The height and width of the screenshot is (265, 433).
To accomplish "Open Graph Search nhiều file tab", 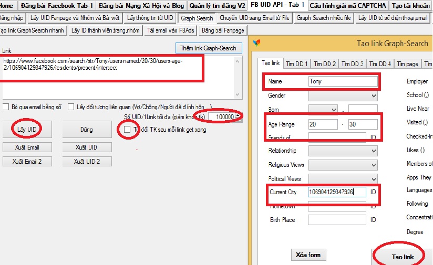I will tap(323, 18).
